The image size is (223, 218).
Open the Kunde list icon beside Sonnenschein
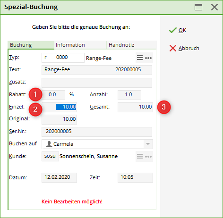(x=140, y=156)
